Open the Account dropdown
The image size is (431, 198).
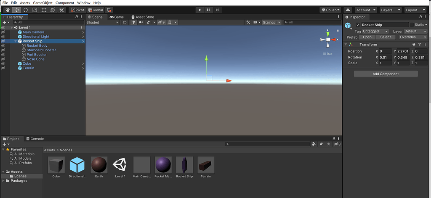coord(366,10)
